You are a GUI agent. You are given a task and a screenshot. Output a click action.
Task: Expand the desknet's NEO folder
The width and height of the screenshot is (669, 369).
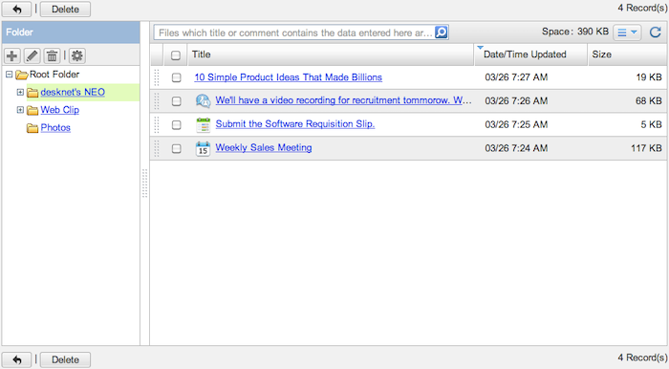tap(20, 92)
